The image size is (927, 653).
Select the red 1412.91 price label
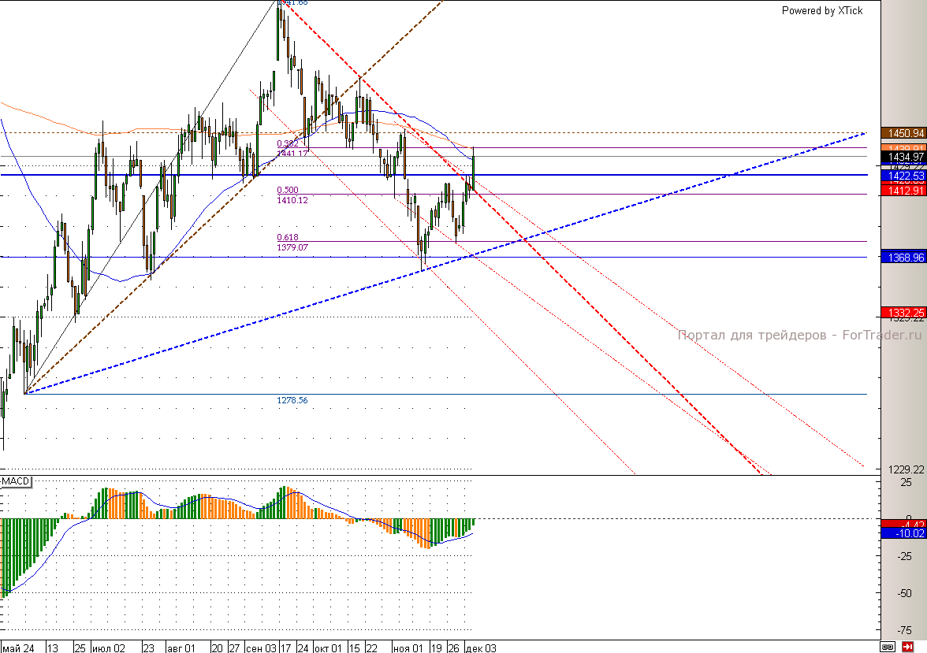point(903,191)
